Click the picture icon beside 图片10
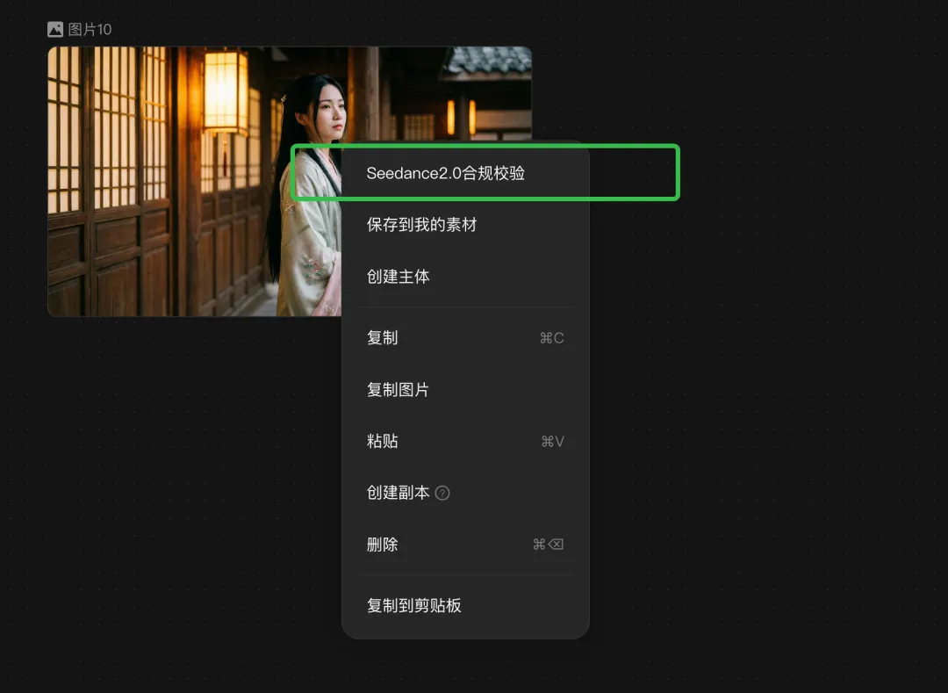The height and width of the screenshot is (693, 948). [x=55, y=29]
